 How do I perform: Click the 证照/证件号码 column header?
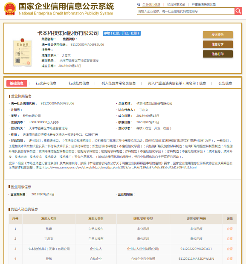tap(196, 219)
